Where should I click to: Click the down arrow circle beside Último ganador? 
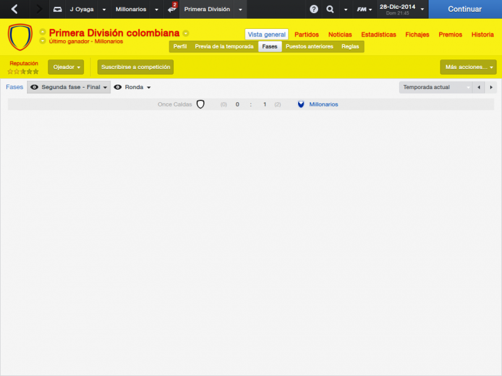click(x=43, y=41)
